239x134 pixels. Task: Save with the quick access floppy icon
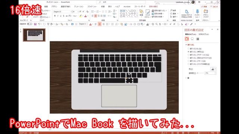coord(35,24)
